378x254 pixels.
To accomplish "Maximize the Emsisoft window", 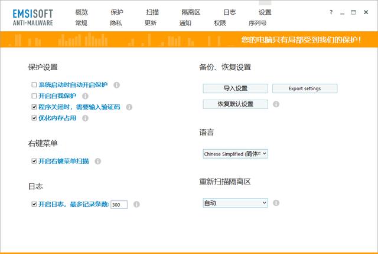I will coord(353,12).
